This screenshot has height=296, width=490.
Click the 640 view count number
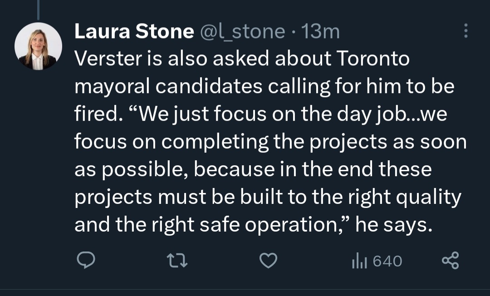[x=387, y=261]
